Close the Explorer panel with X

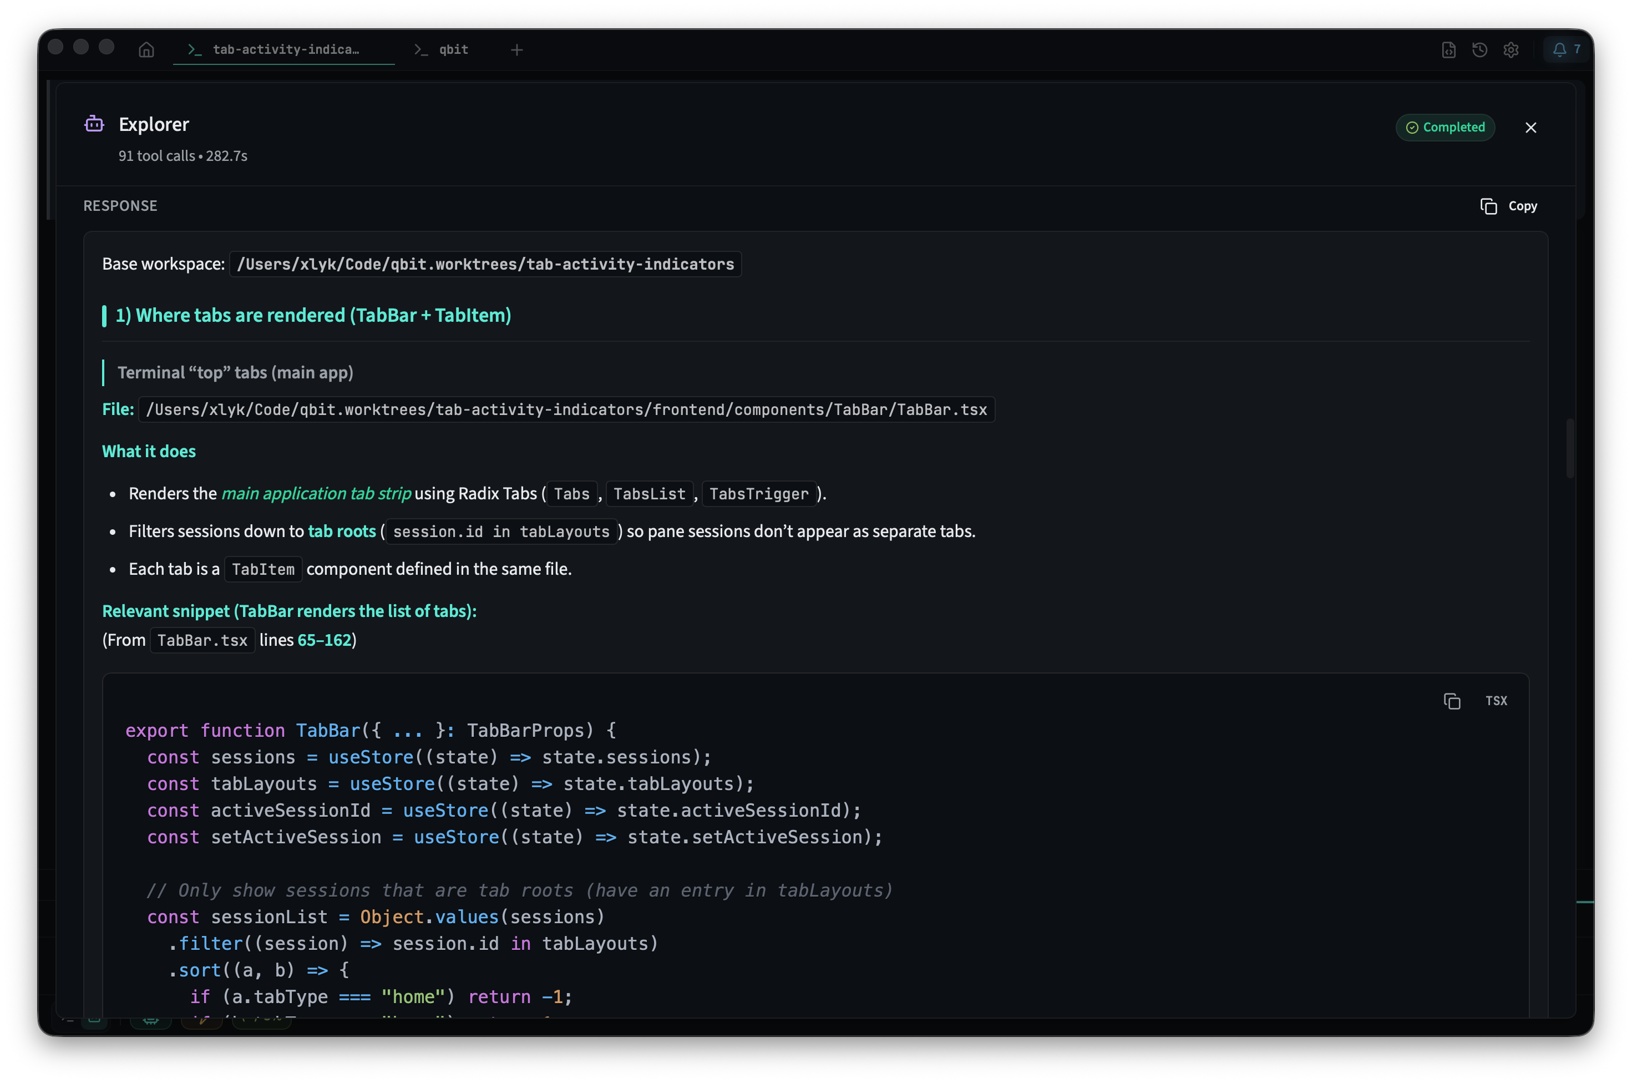click(1530, 127)
